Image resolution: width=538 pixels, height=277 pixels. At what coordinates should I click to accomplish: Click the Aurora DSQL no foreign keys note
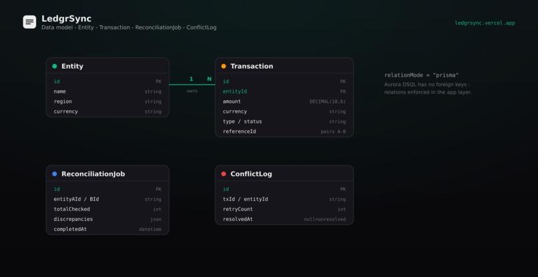(x=427, y=88)
